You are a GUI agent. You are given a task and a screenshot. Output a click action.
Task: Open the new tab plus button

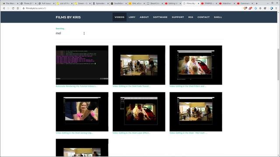tap(257, 3)
